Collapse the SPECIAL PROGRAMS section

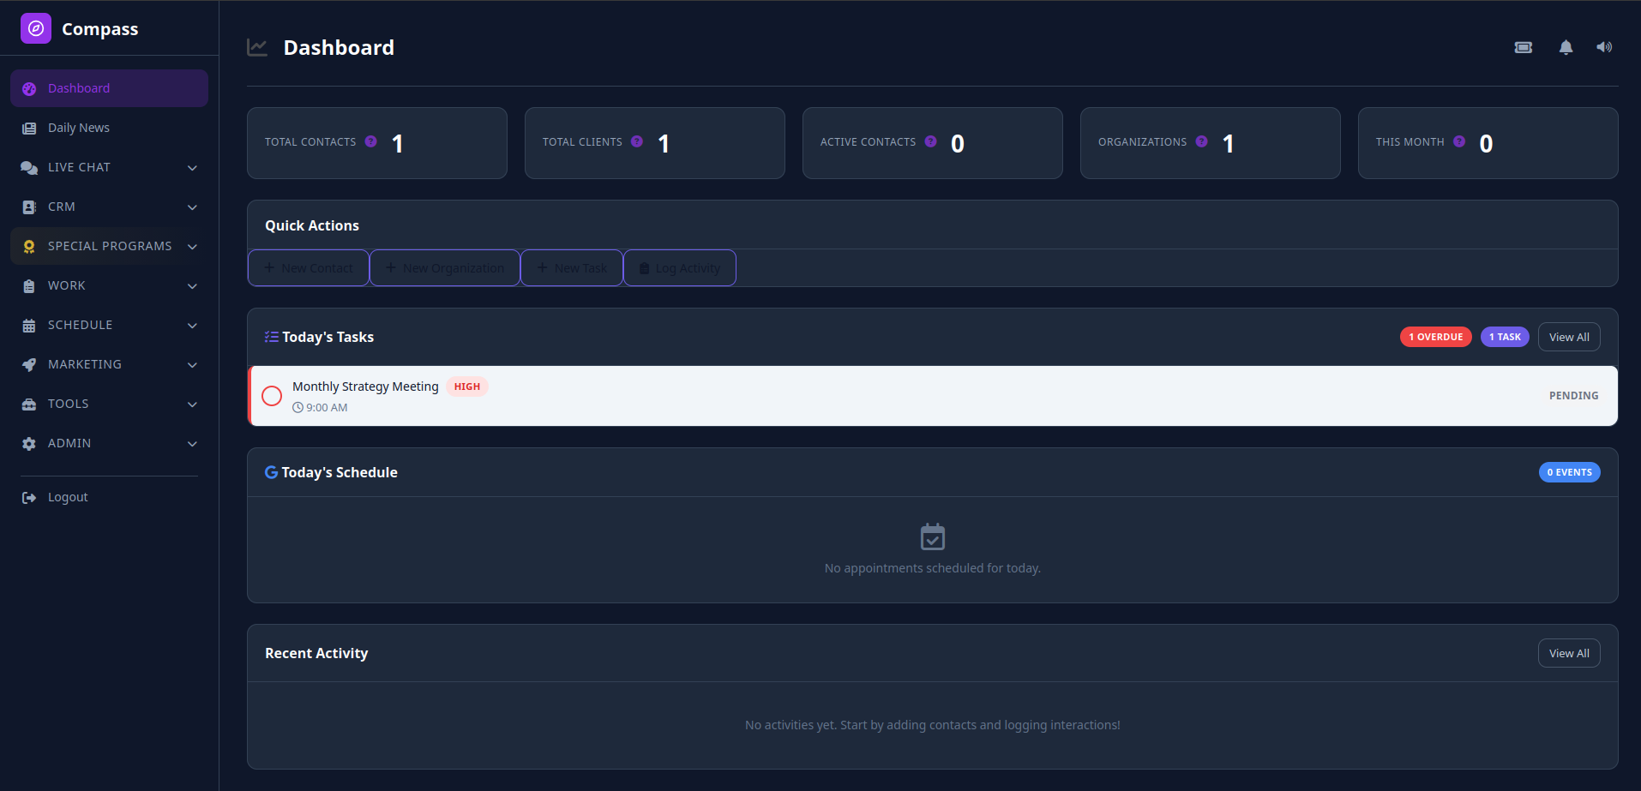tap(192, 246)
